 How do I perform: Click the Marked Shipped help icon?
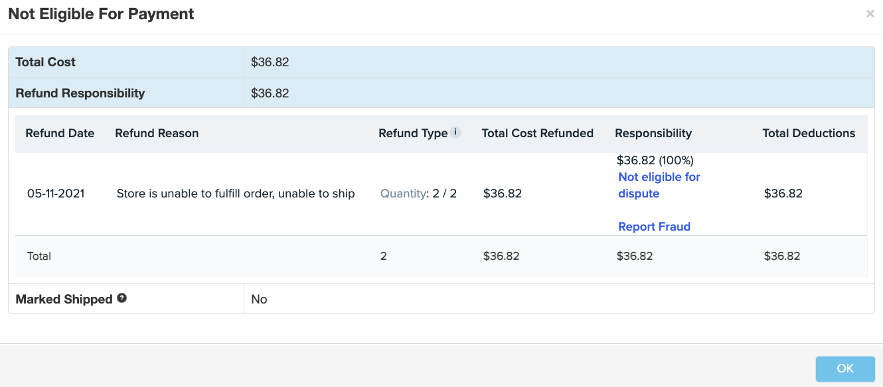click(x=121, y=298)
